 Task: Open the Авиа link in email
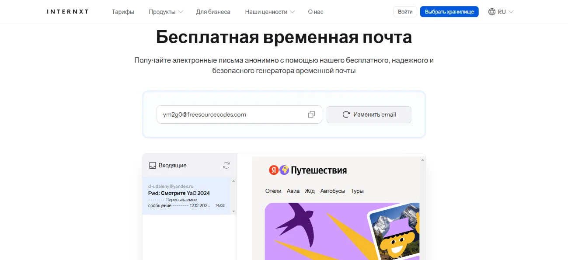pos(293,191)
